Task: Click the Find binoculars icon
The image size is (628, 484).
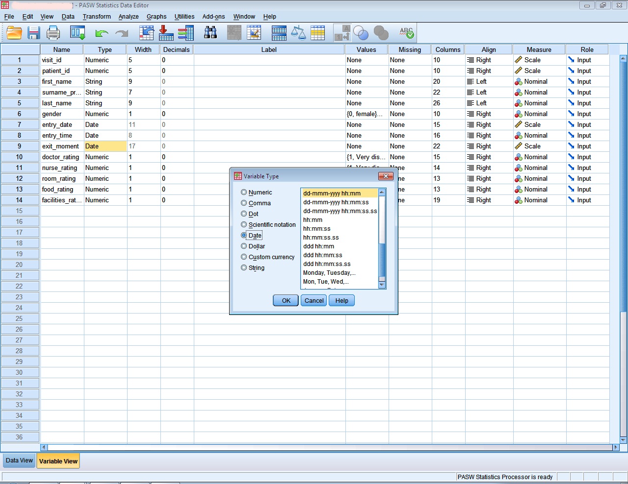Action: [210, 33]
